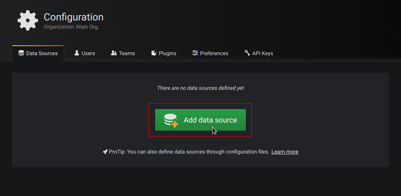401x196 pixels.
Task: Click the sliders icon on Preferences tab
Action: [195, 53]
